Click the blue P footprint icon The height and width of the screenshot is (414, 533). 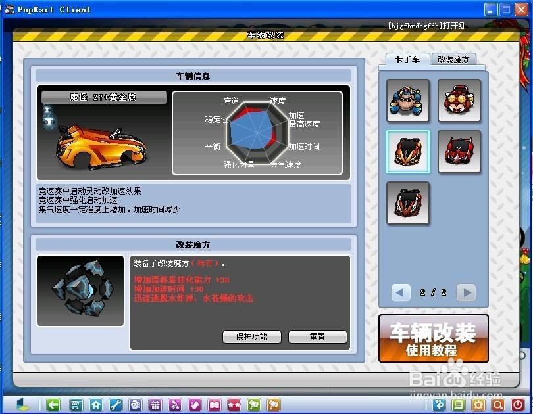point(439,405)
